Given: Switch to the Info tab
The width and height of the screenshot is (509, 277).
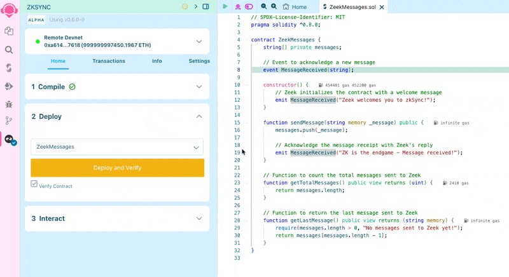Looking at the screenshot, I should [x=157, y=61].
